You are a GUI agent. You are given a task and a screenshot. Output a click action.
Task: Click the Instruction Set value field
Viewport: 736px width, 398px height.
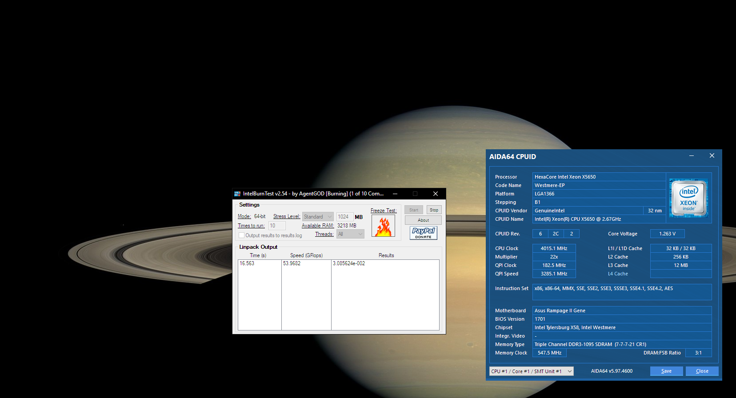(622, 292)
